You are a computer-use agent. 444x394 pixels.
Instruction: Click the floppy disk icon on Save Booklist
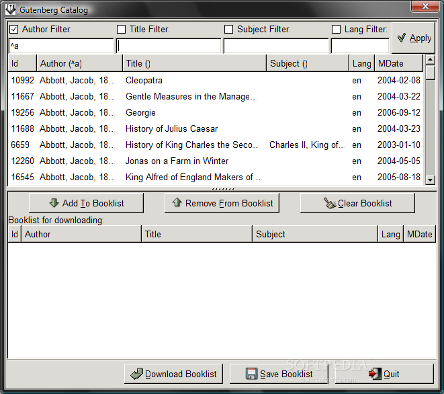click(x=251, y=374)
